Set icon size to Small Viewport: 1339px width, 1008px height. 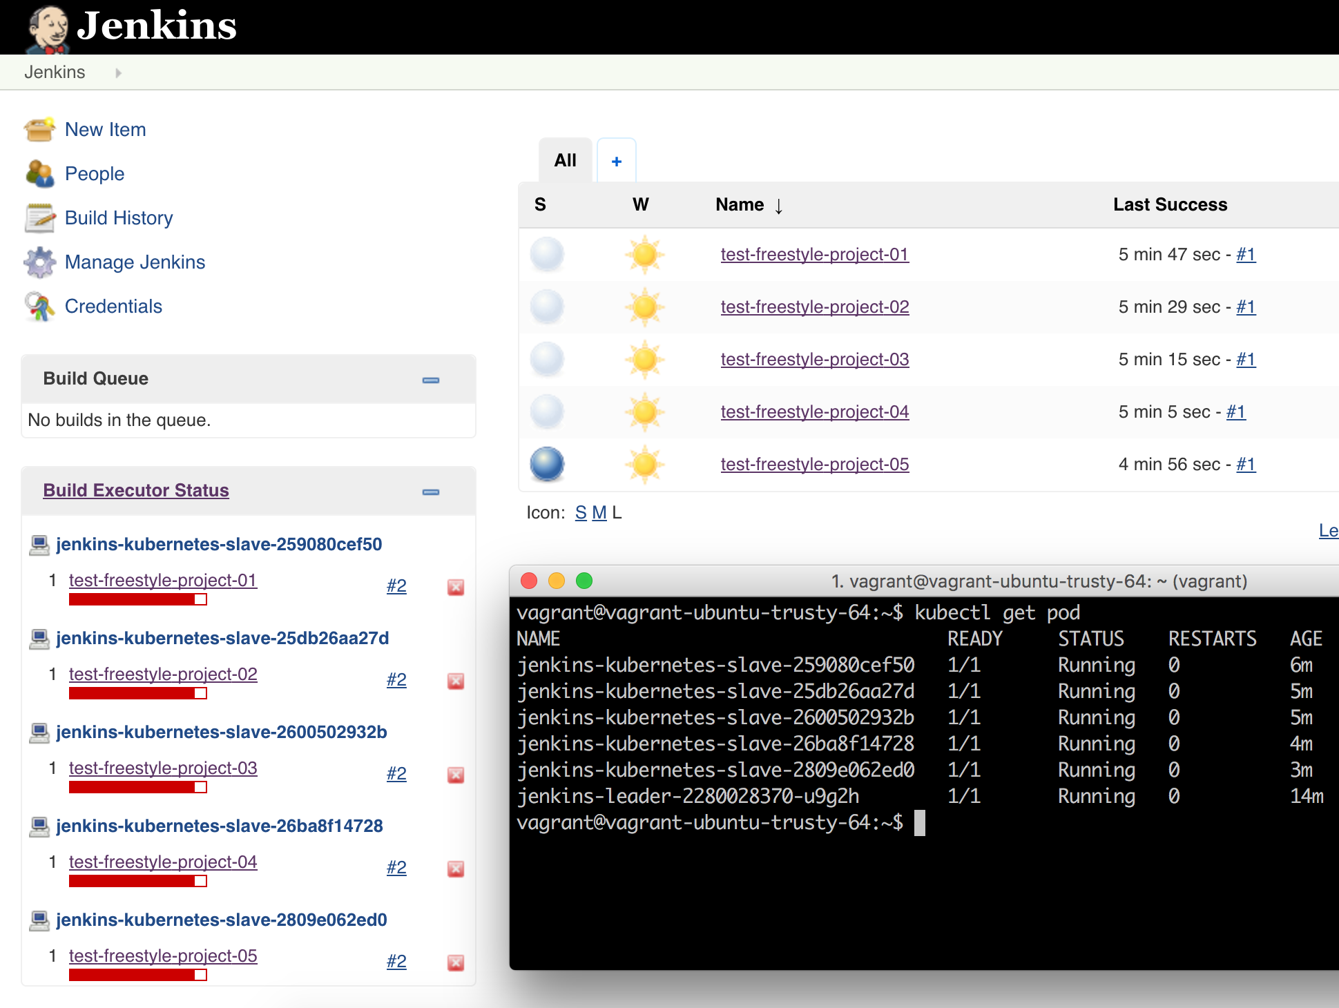click(581, 512)
